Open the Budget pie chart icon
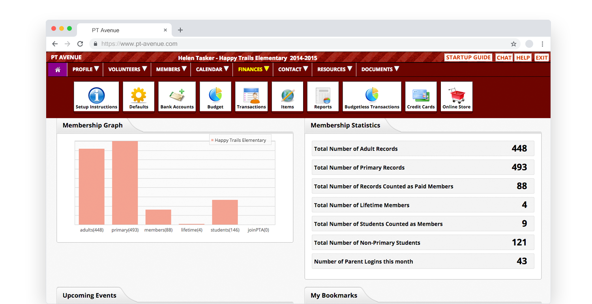592x304 pixels. pos(215,97)
